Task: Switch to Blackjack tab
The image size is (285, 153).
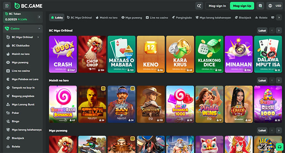Action: pos(243,18)
